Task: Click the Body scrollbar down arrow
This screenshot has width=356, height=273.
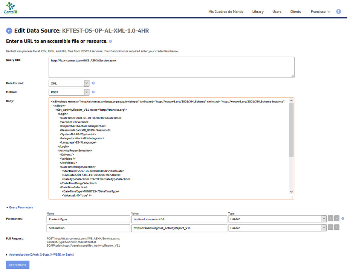Action: (x=292, y=192)
